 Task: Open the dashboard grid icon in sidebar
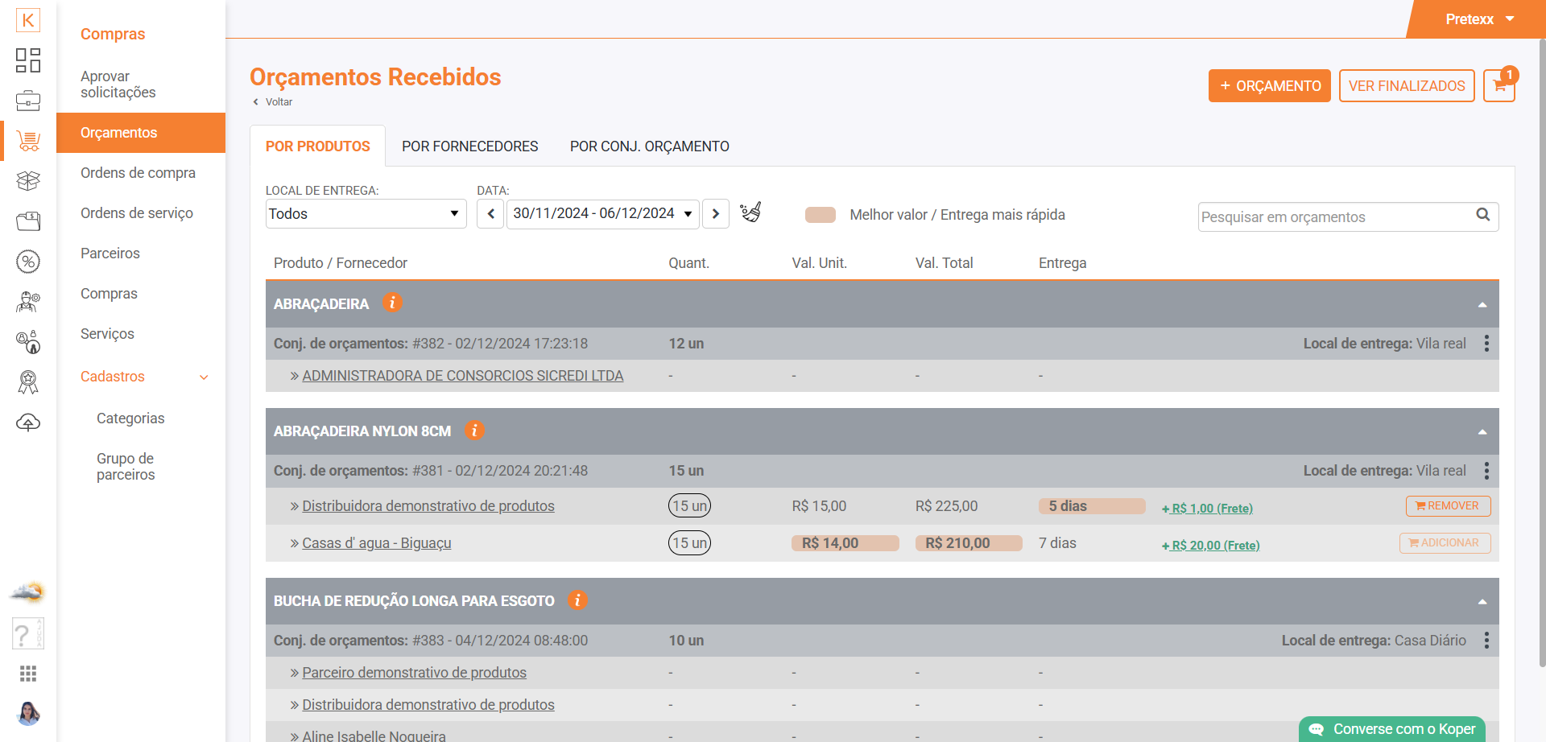[x=28, y=60]
